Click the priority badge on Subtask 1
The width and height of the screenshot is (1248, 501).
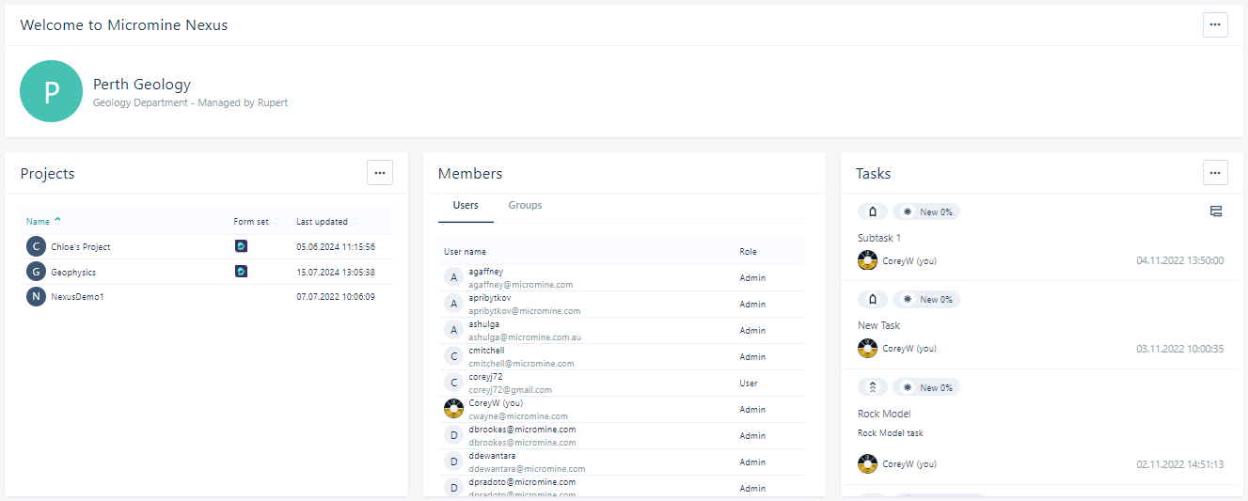click(872, 211)
